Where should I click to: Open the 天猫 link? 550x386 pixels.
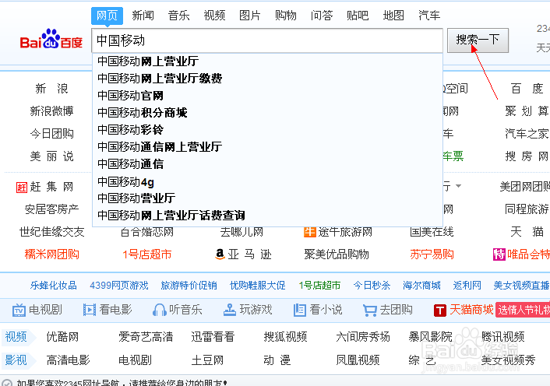point(527,232)
